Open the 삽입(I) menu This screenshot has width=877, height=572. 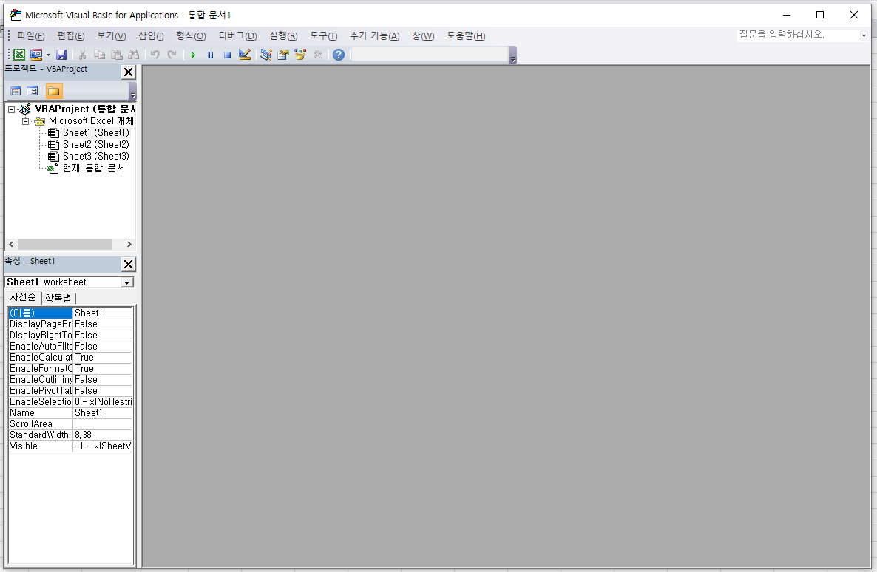coord(151,35)
